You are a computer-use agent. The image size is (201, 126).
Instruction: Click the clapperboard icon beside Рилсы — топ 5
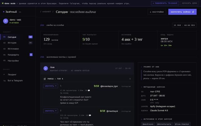pos(45,79)
